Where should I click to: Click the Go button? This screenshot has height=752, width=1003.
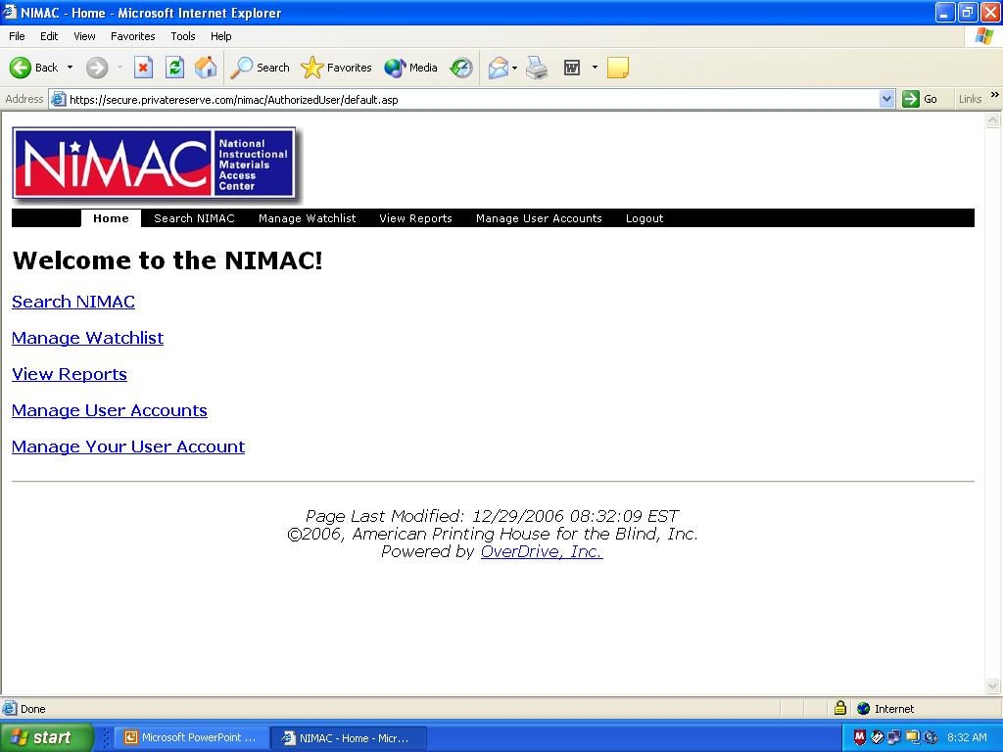click(x=920, y=99)
